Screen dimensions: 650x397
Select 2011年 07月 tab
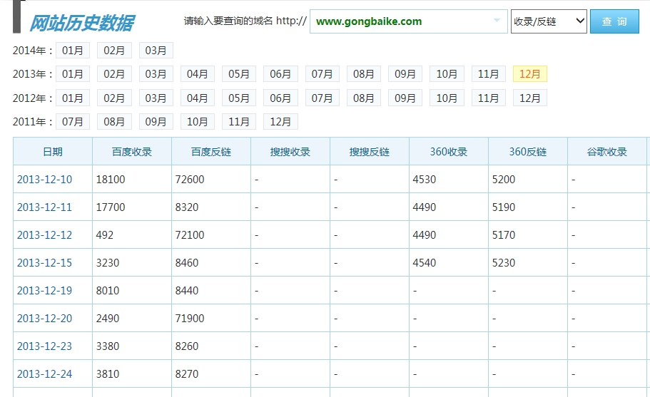coord(73,122)
